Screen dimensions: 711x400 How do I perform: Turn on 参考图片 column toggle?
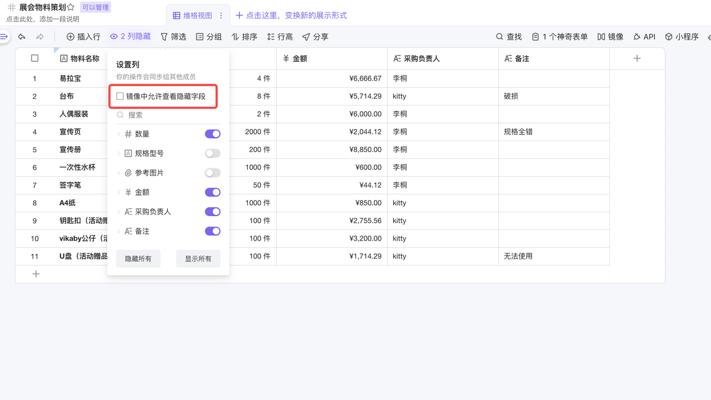212,173
